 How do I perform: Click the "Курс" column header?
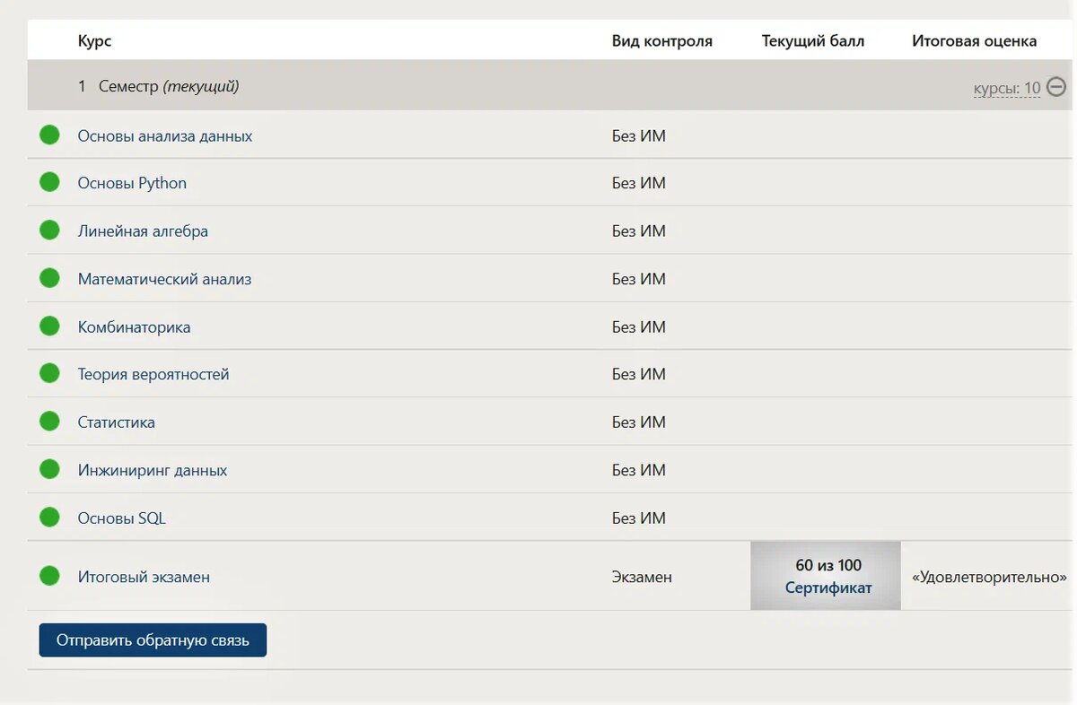[x=94, y=41]
